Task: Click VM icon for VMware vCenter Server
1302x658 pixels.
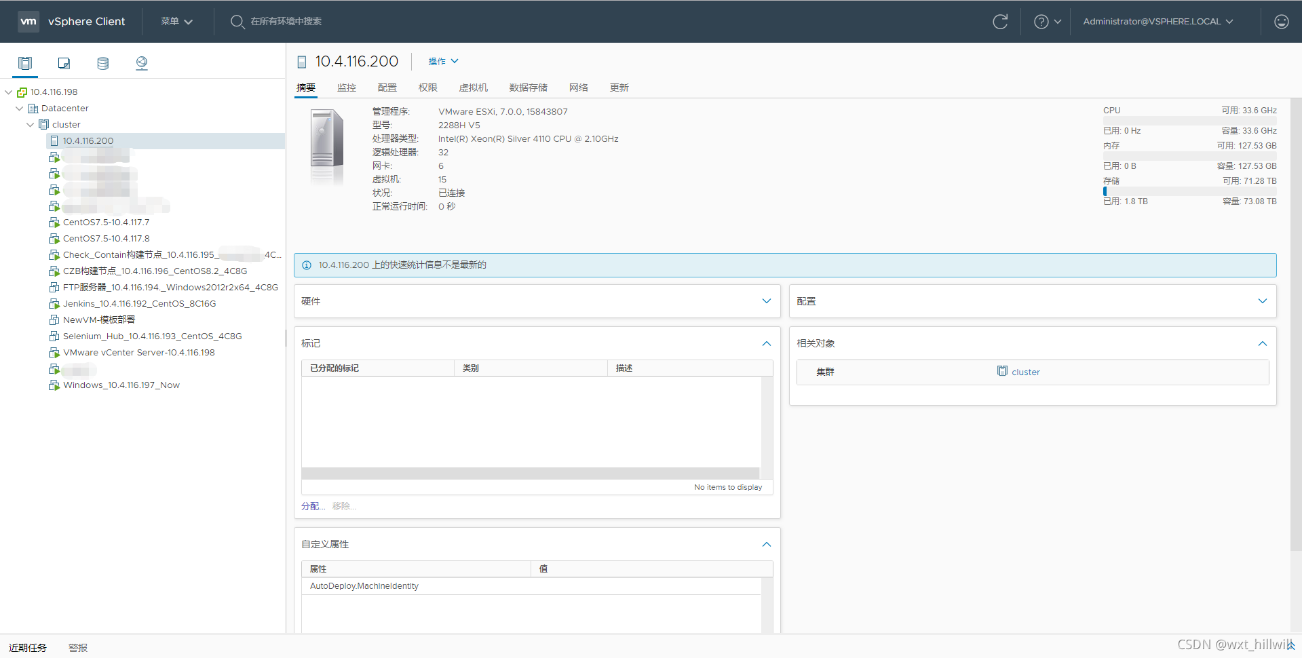Action: pos(54,353)
